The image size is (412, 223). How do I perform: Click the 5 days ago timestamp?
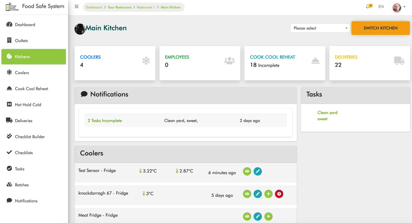(222, 195)
